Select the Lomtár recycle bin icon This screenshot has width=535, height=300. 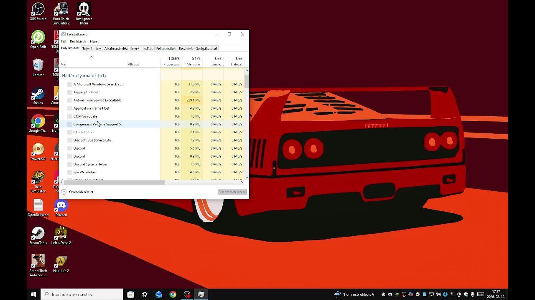click(x=38, y=67)
